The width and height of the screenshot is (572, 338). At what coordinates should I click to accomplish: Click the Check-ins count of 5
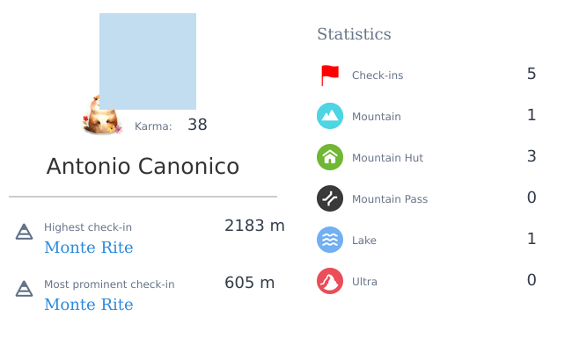532,74
